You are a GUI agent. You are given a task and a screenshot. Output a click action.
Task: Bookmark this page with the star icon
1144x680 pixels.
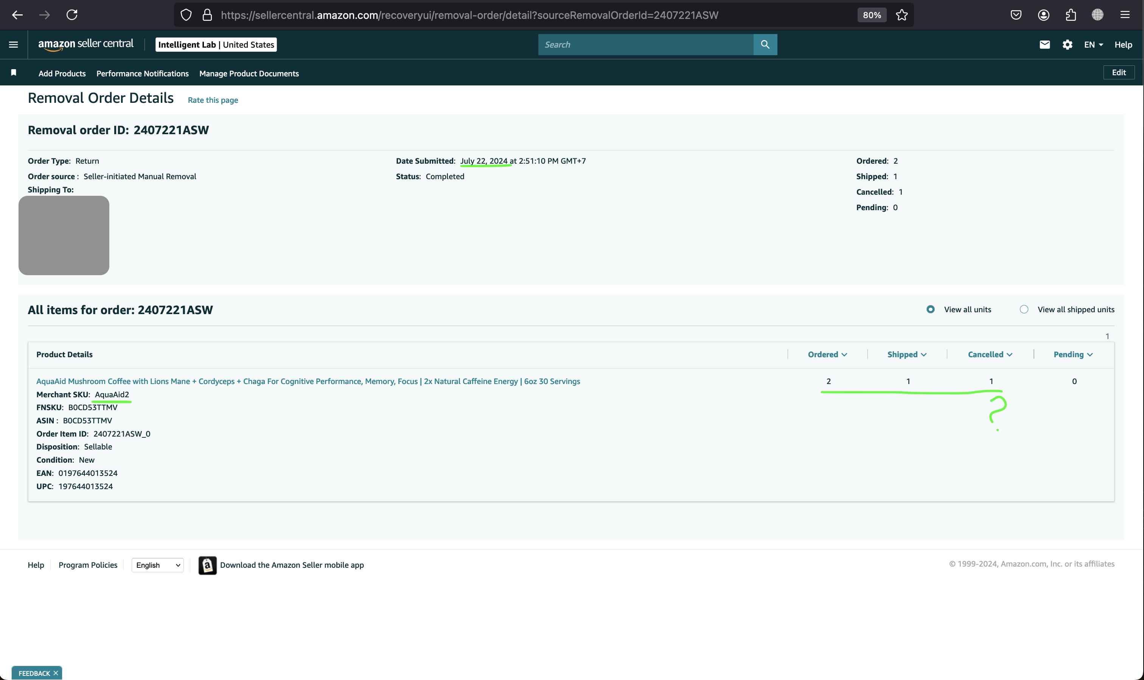tap(902, 15)
